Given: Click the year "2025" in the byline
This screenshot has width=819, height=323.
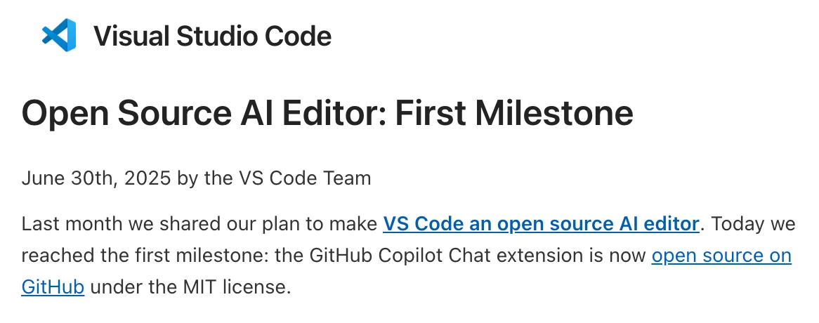Looking at the screenshot, I should 147,178.
